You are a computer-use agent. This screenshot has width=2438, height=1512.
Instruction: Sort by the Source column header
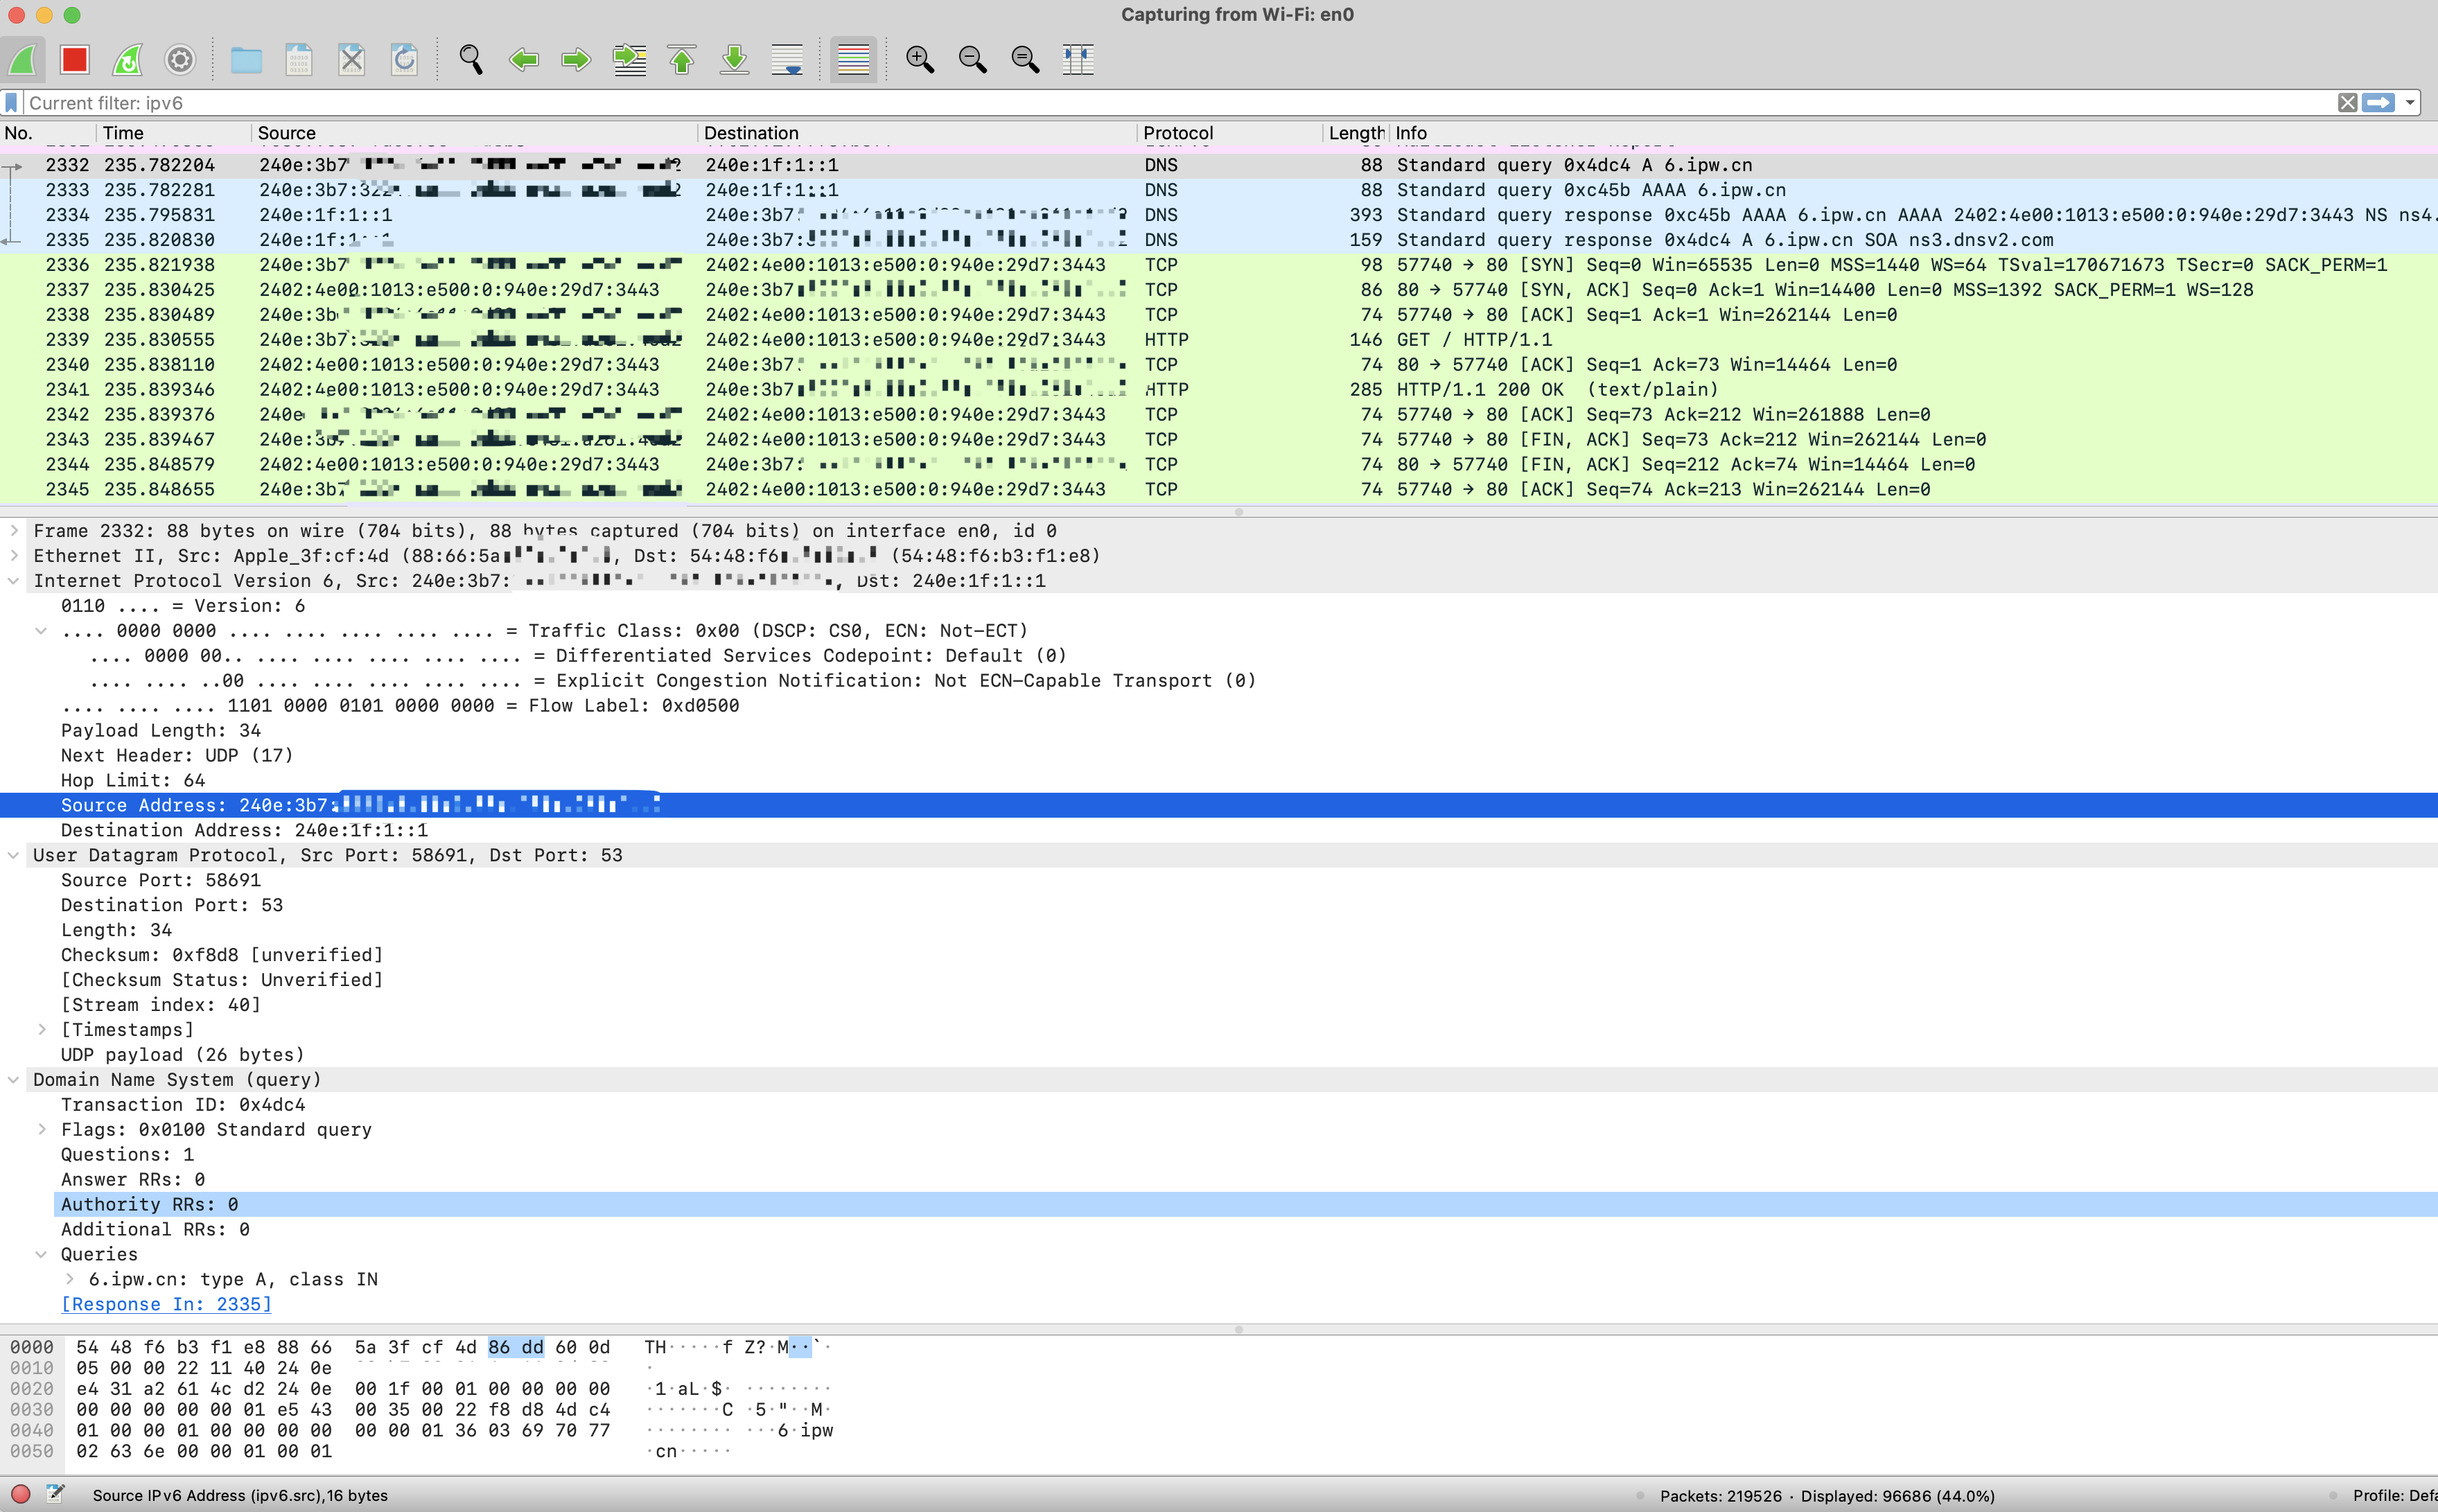pos(474,133)
